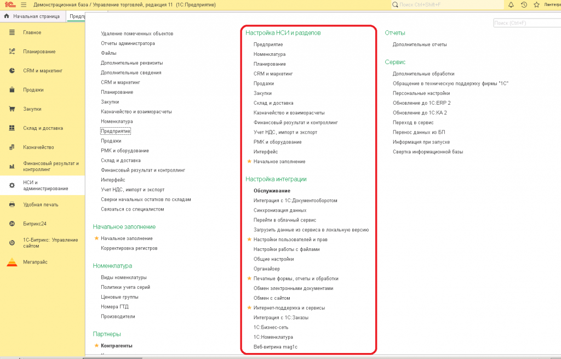Click the Закупки cart icon in sidebar
The height and width of the screenshot is (359, 561).
[12, 109]
